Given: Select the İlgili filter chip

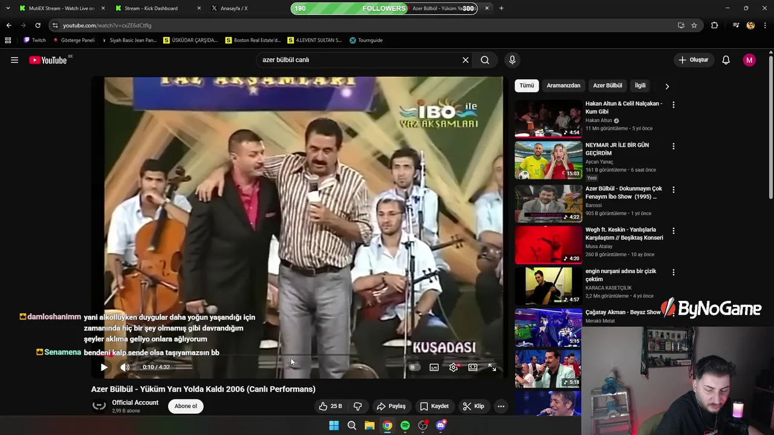Looking at the screenshot, I should [640, 85].
